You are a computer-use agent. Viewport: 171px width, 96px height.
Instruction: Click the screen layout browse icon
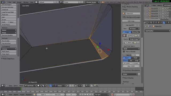click(x=37, y=2)
